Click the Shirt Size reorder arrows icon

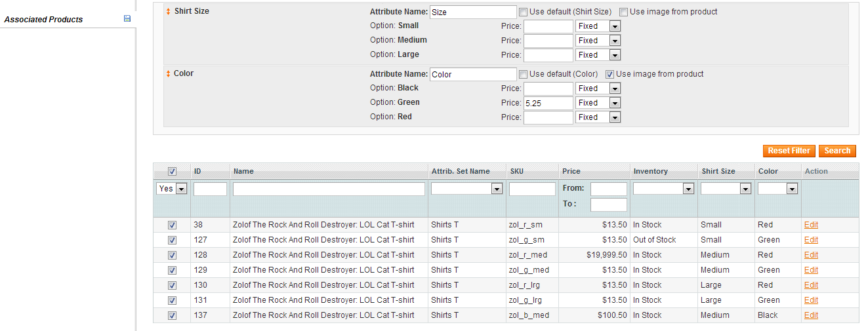[169, 12]
